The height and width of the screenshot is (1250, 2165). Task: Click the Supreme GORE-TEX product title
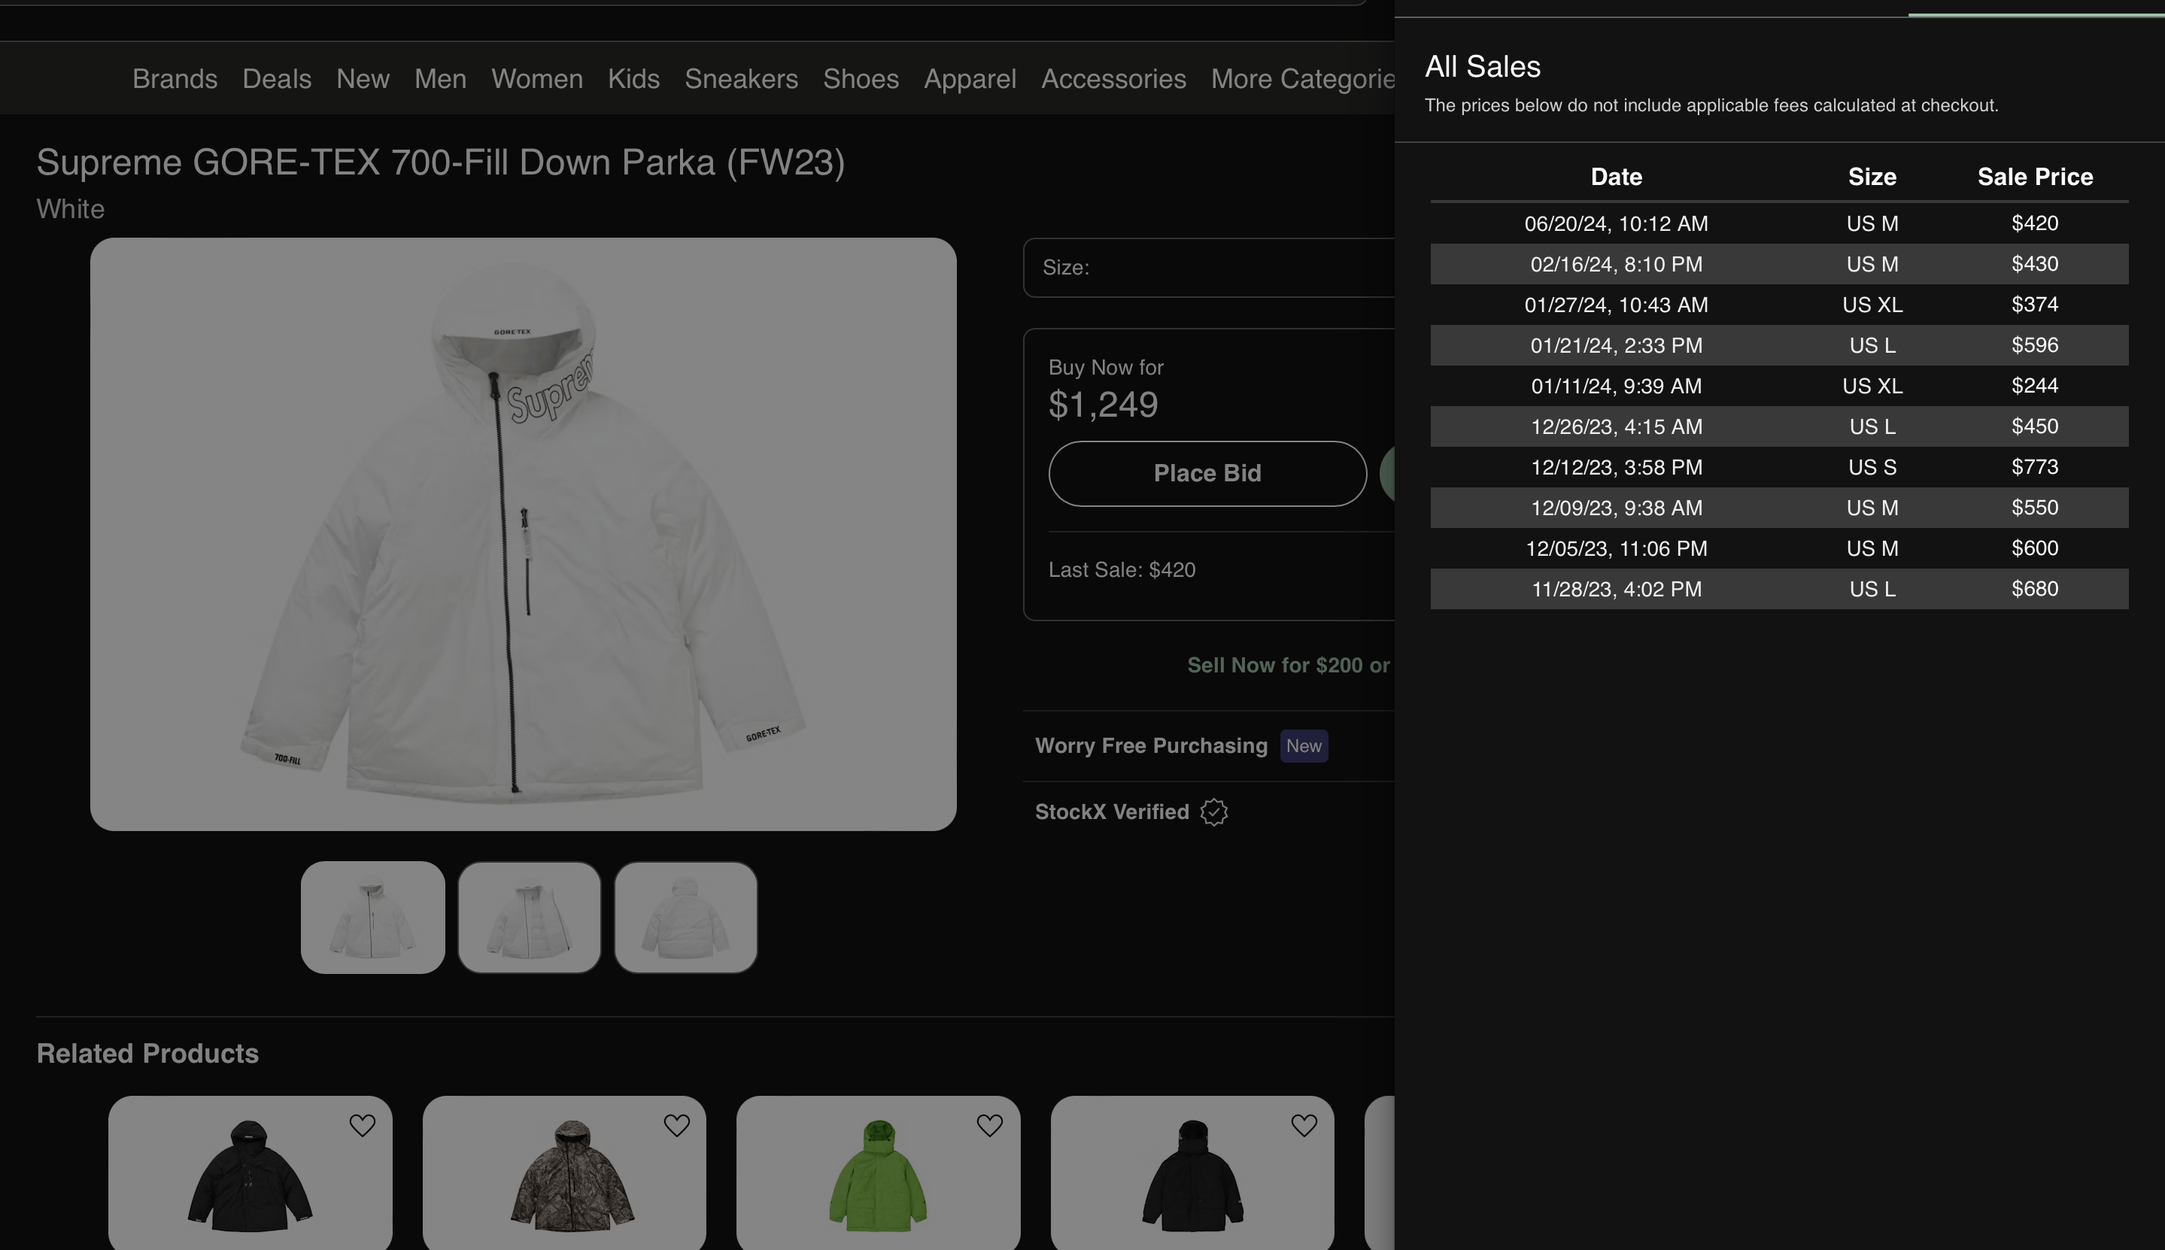coord(440,162)
